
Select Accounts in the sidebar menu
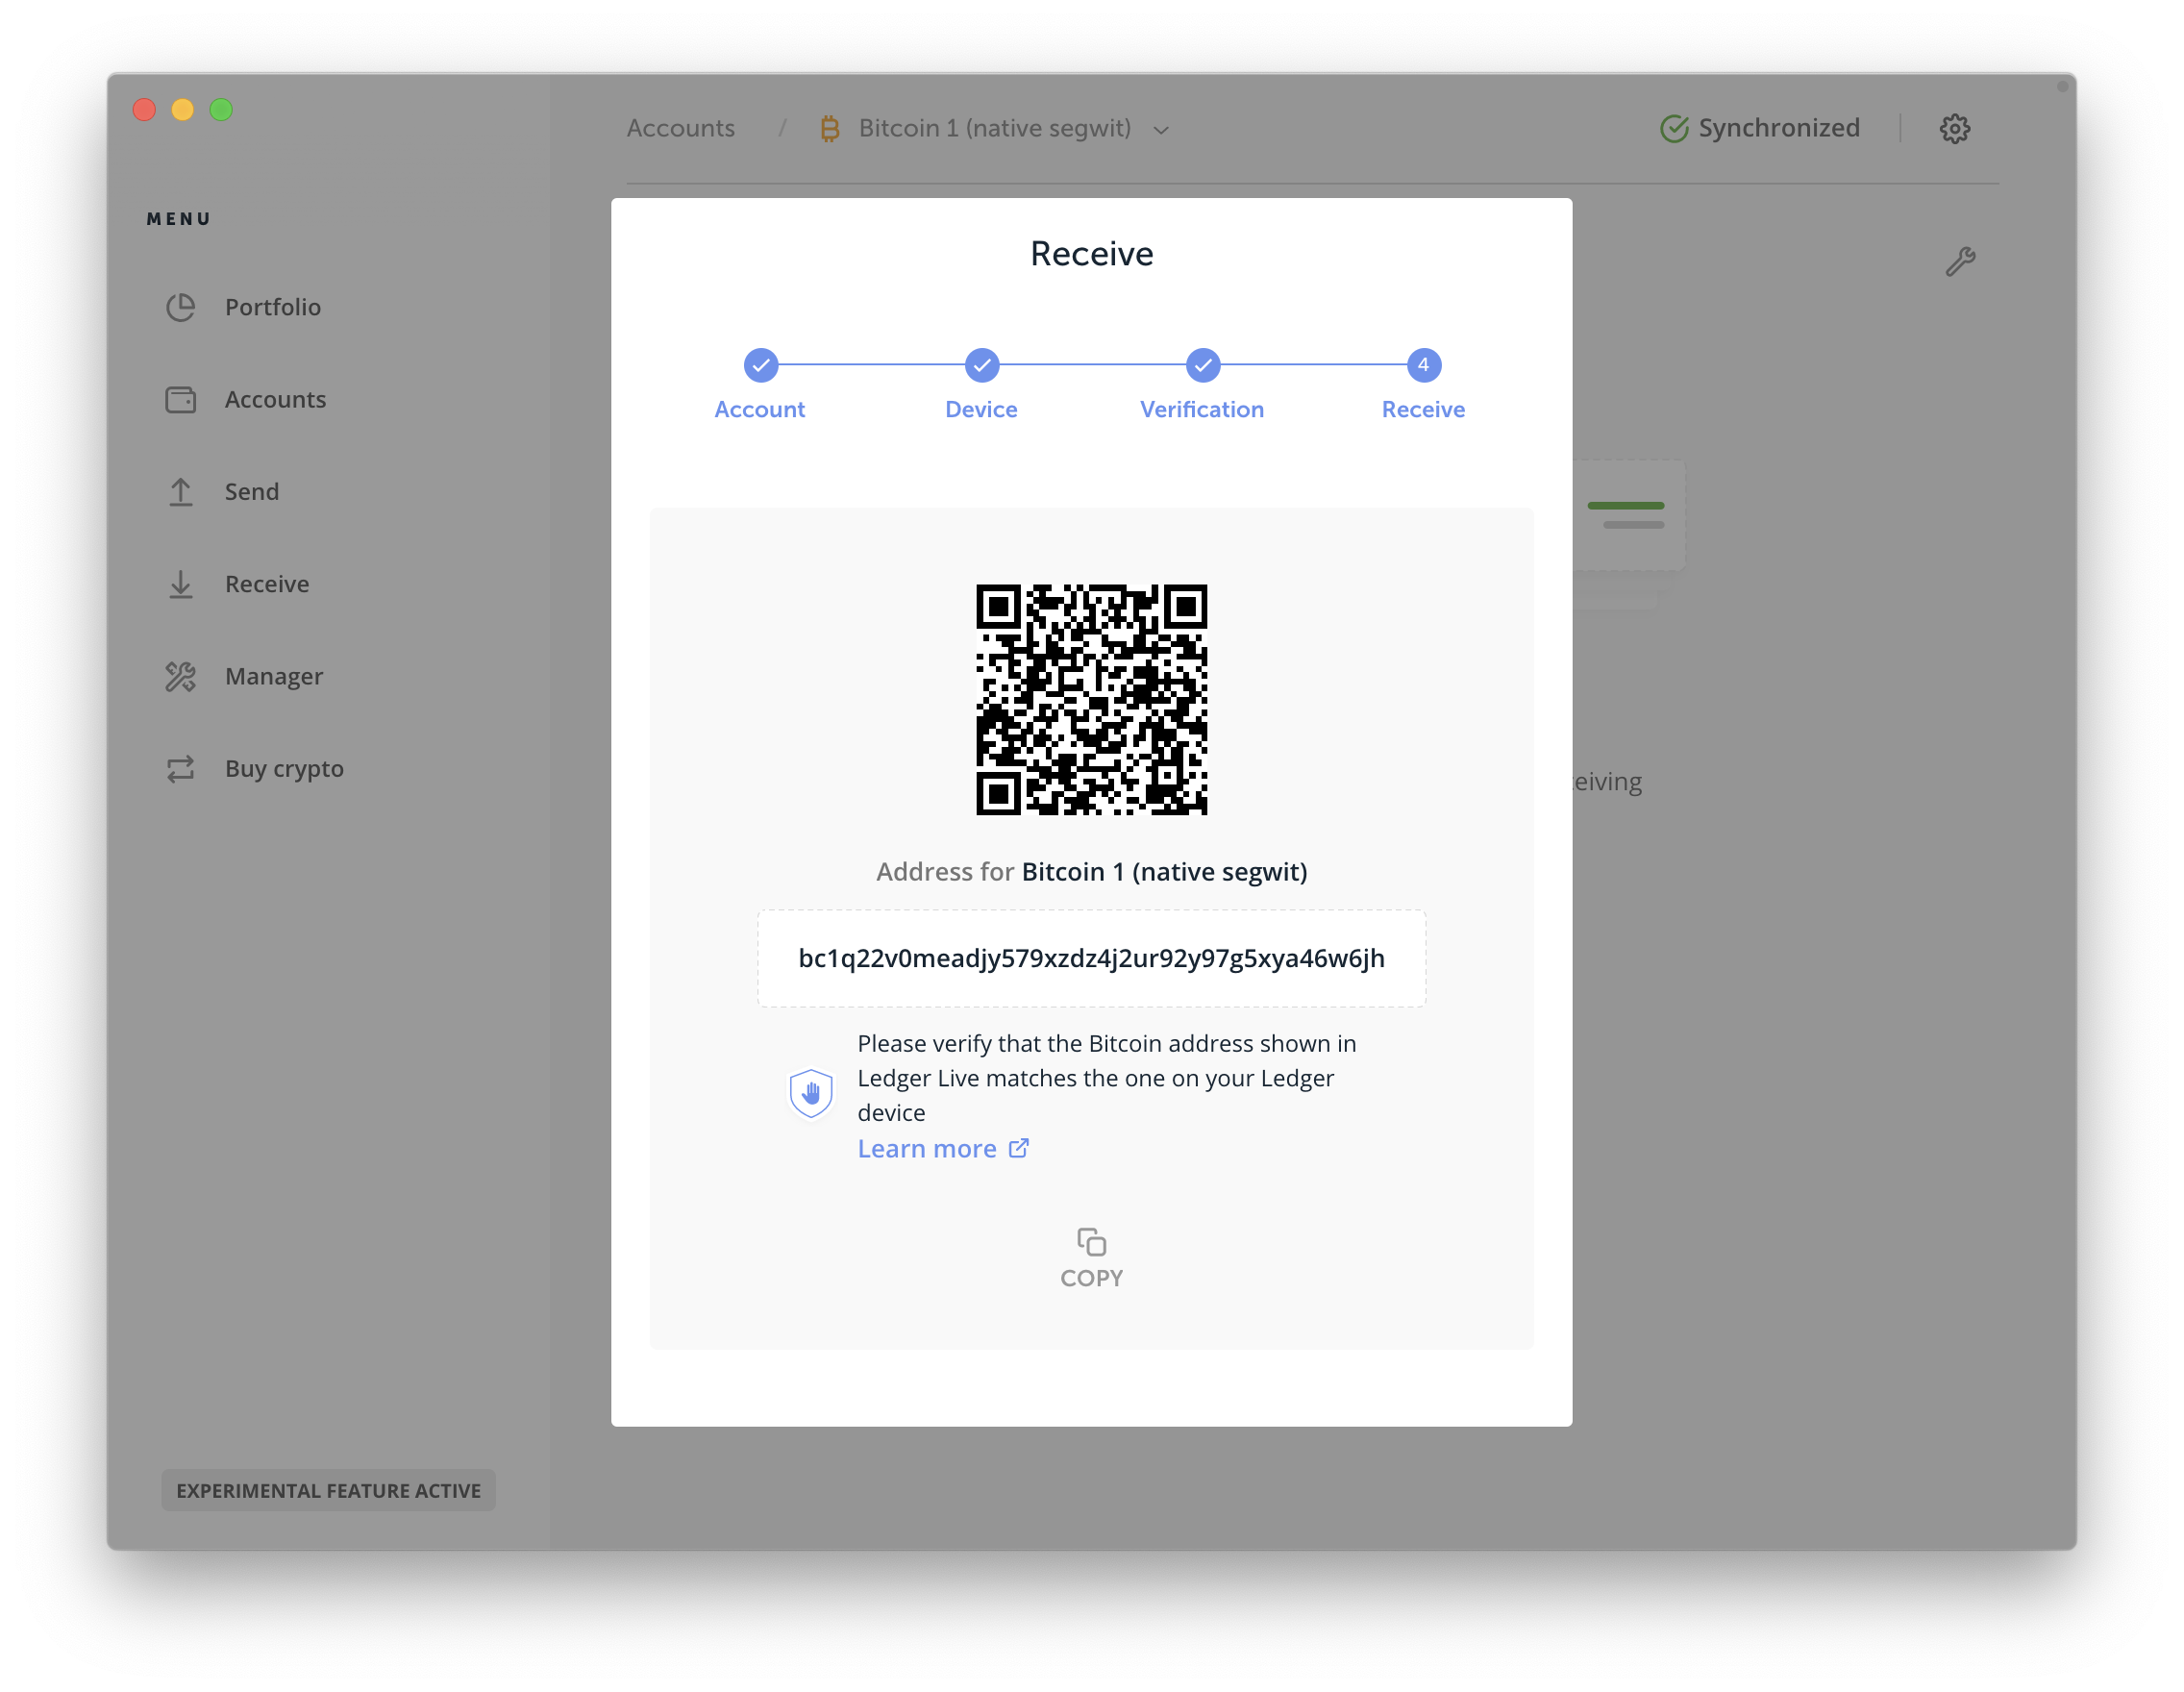point(275,399)
